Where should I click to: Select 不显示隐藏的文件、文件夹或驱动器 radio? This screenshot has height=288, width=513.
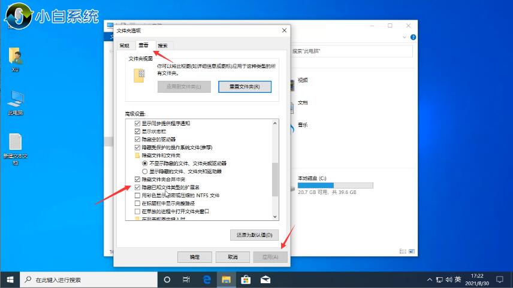tap(144, 163)
